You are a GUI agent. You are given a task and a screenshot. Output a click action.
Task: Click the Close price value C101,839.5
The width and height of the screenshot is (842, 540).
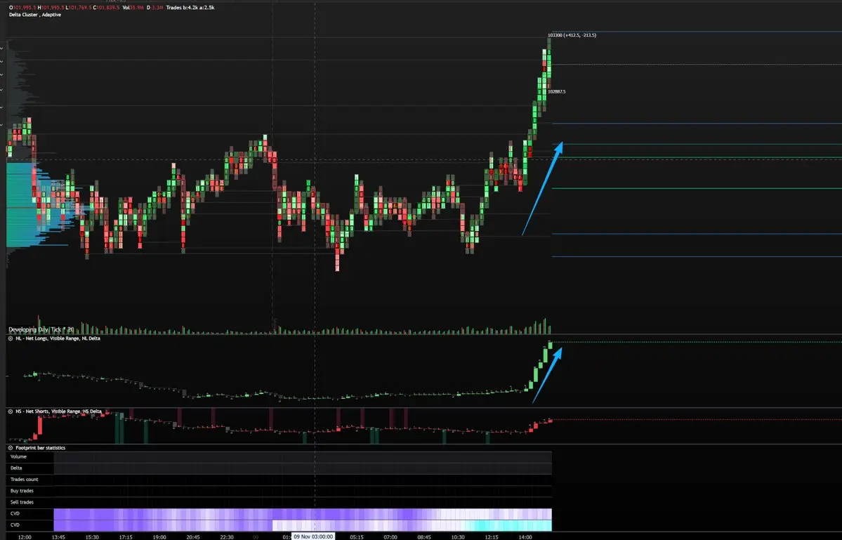(x=106, y=8)
